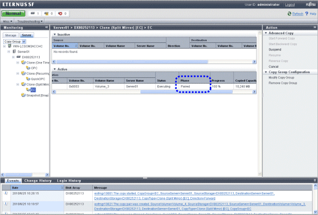The height and width of the screenshot is (215, 318).
Task: Sort events by Date column
Action: click(x=37, y=187)
